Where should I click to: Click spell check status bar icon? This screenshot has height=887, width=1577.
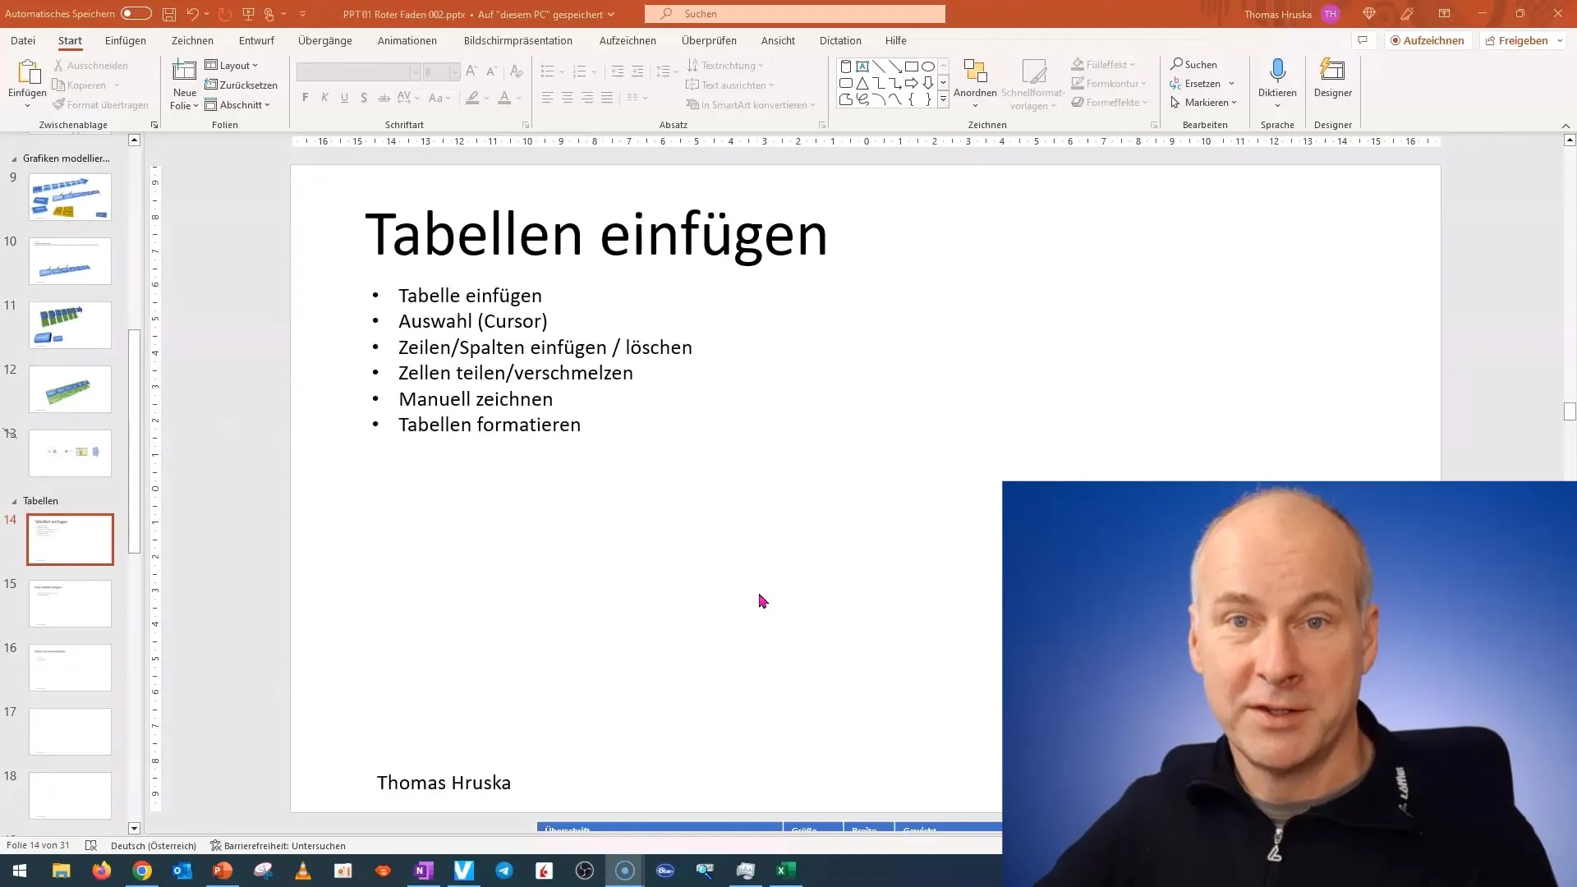91,846
